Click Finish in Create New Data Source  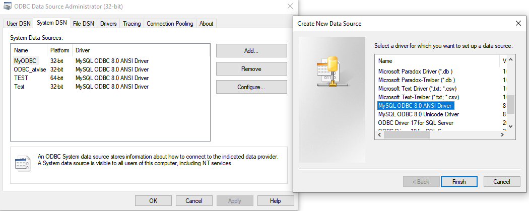(459, 182)
